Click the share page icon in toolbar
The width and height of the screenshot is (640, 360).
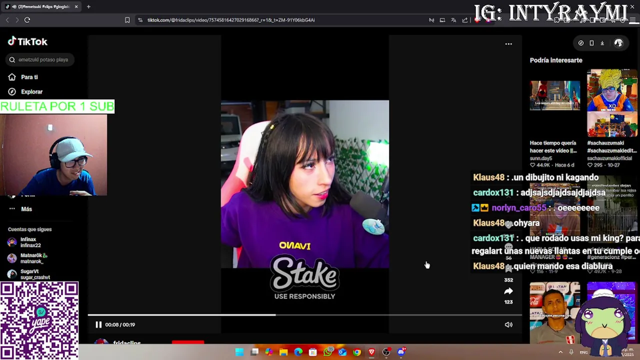click(465, 20)
